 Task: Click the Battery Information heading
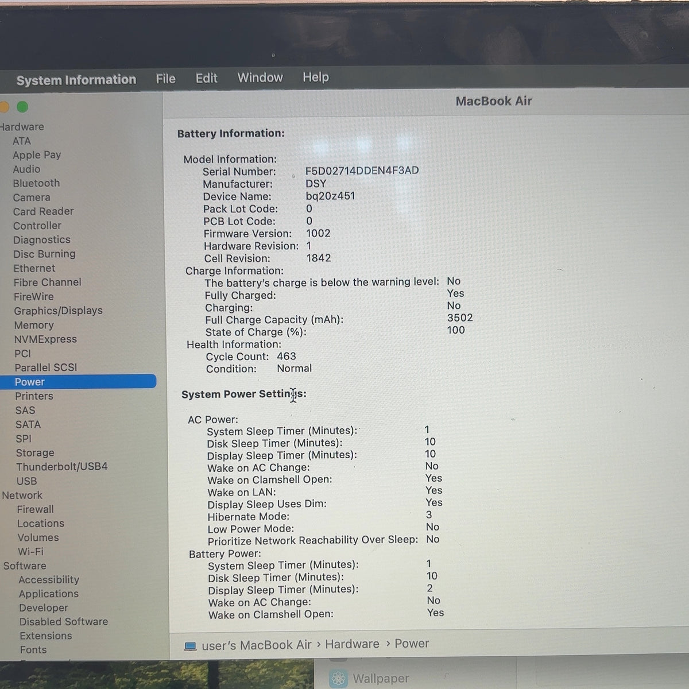[231, 134]
